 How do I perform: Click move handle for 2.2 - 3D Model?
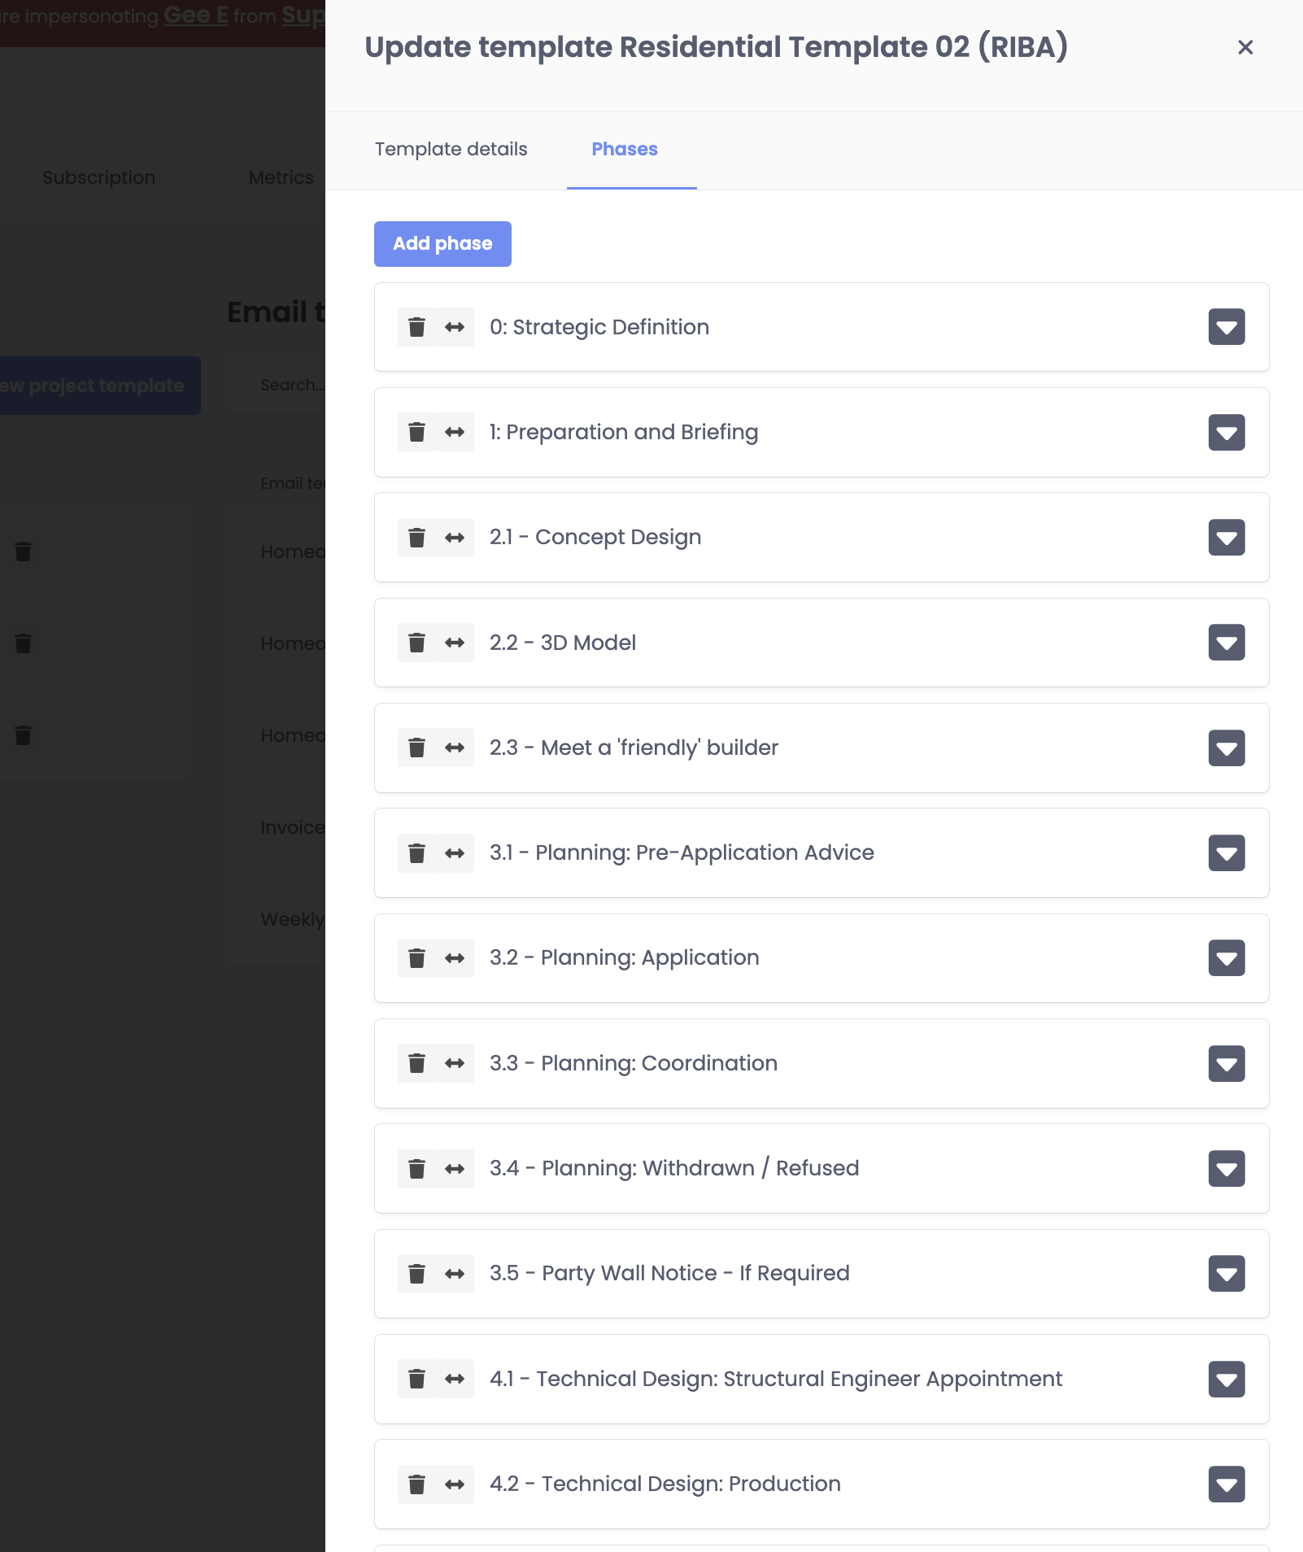click(455, 643)
